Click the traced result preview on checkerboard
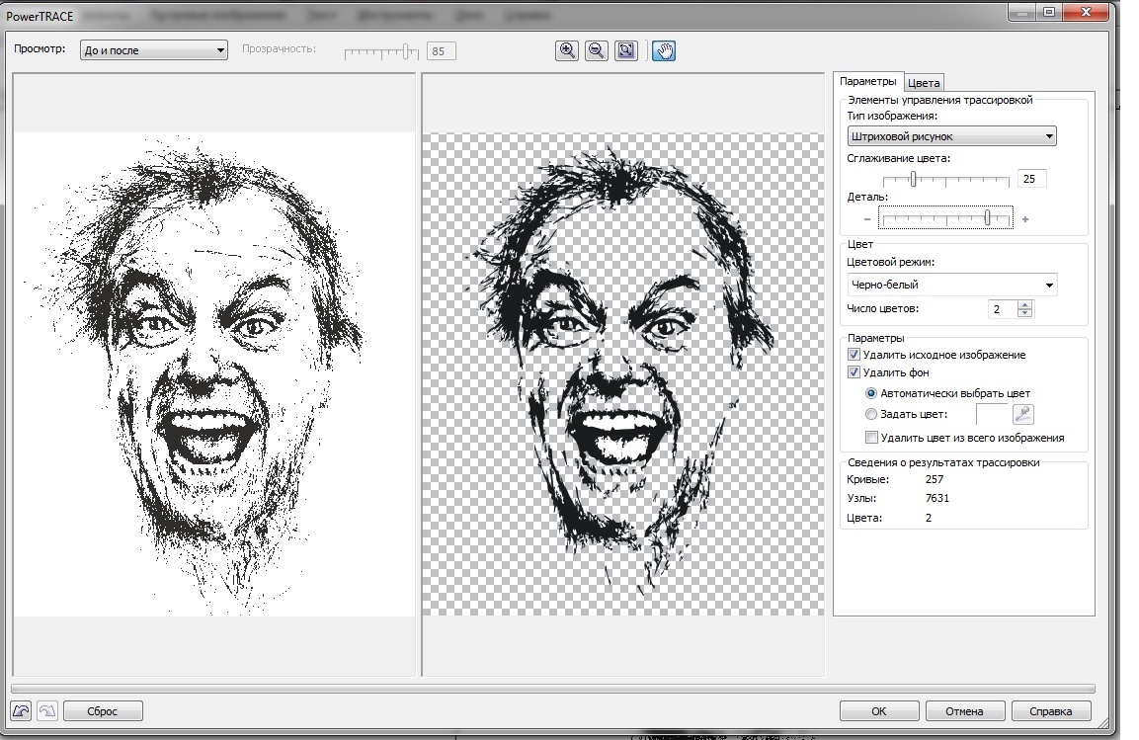Screen dimensions: 1139x740 click(x=623, y=374)
